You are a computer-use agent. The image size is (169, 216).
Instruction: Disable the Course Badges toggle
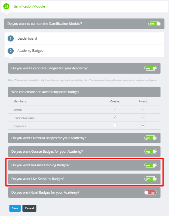click(150, 151)
